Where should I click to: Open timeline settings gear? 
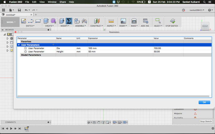(x=213, y=128)
